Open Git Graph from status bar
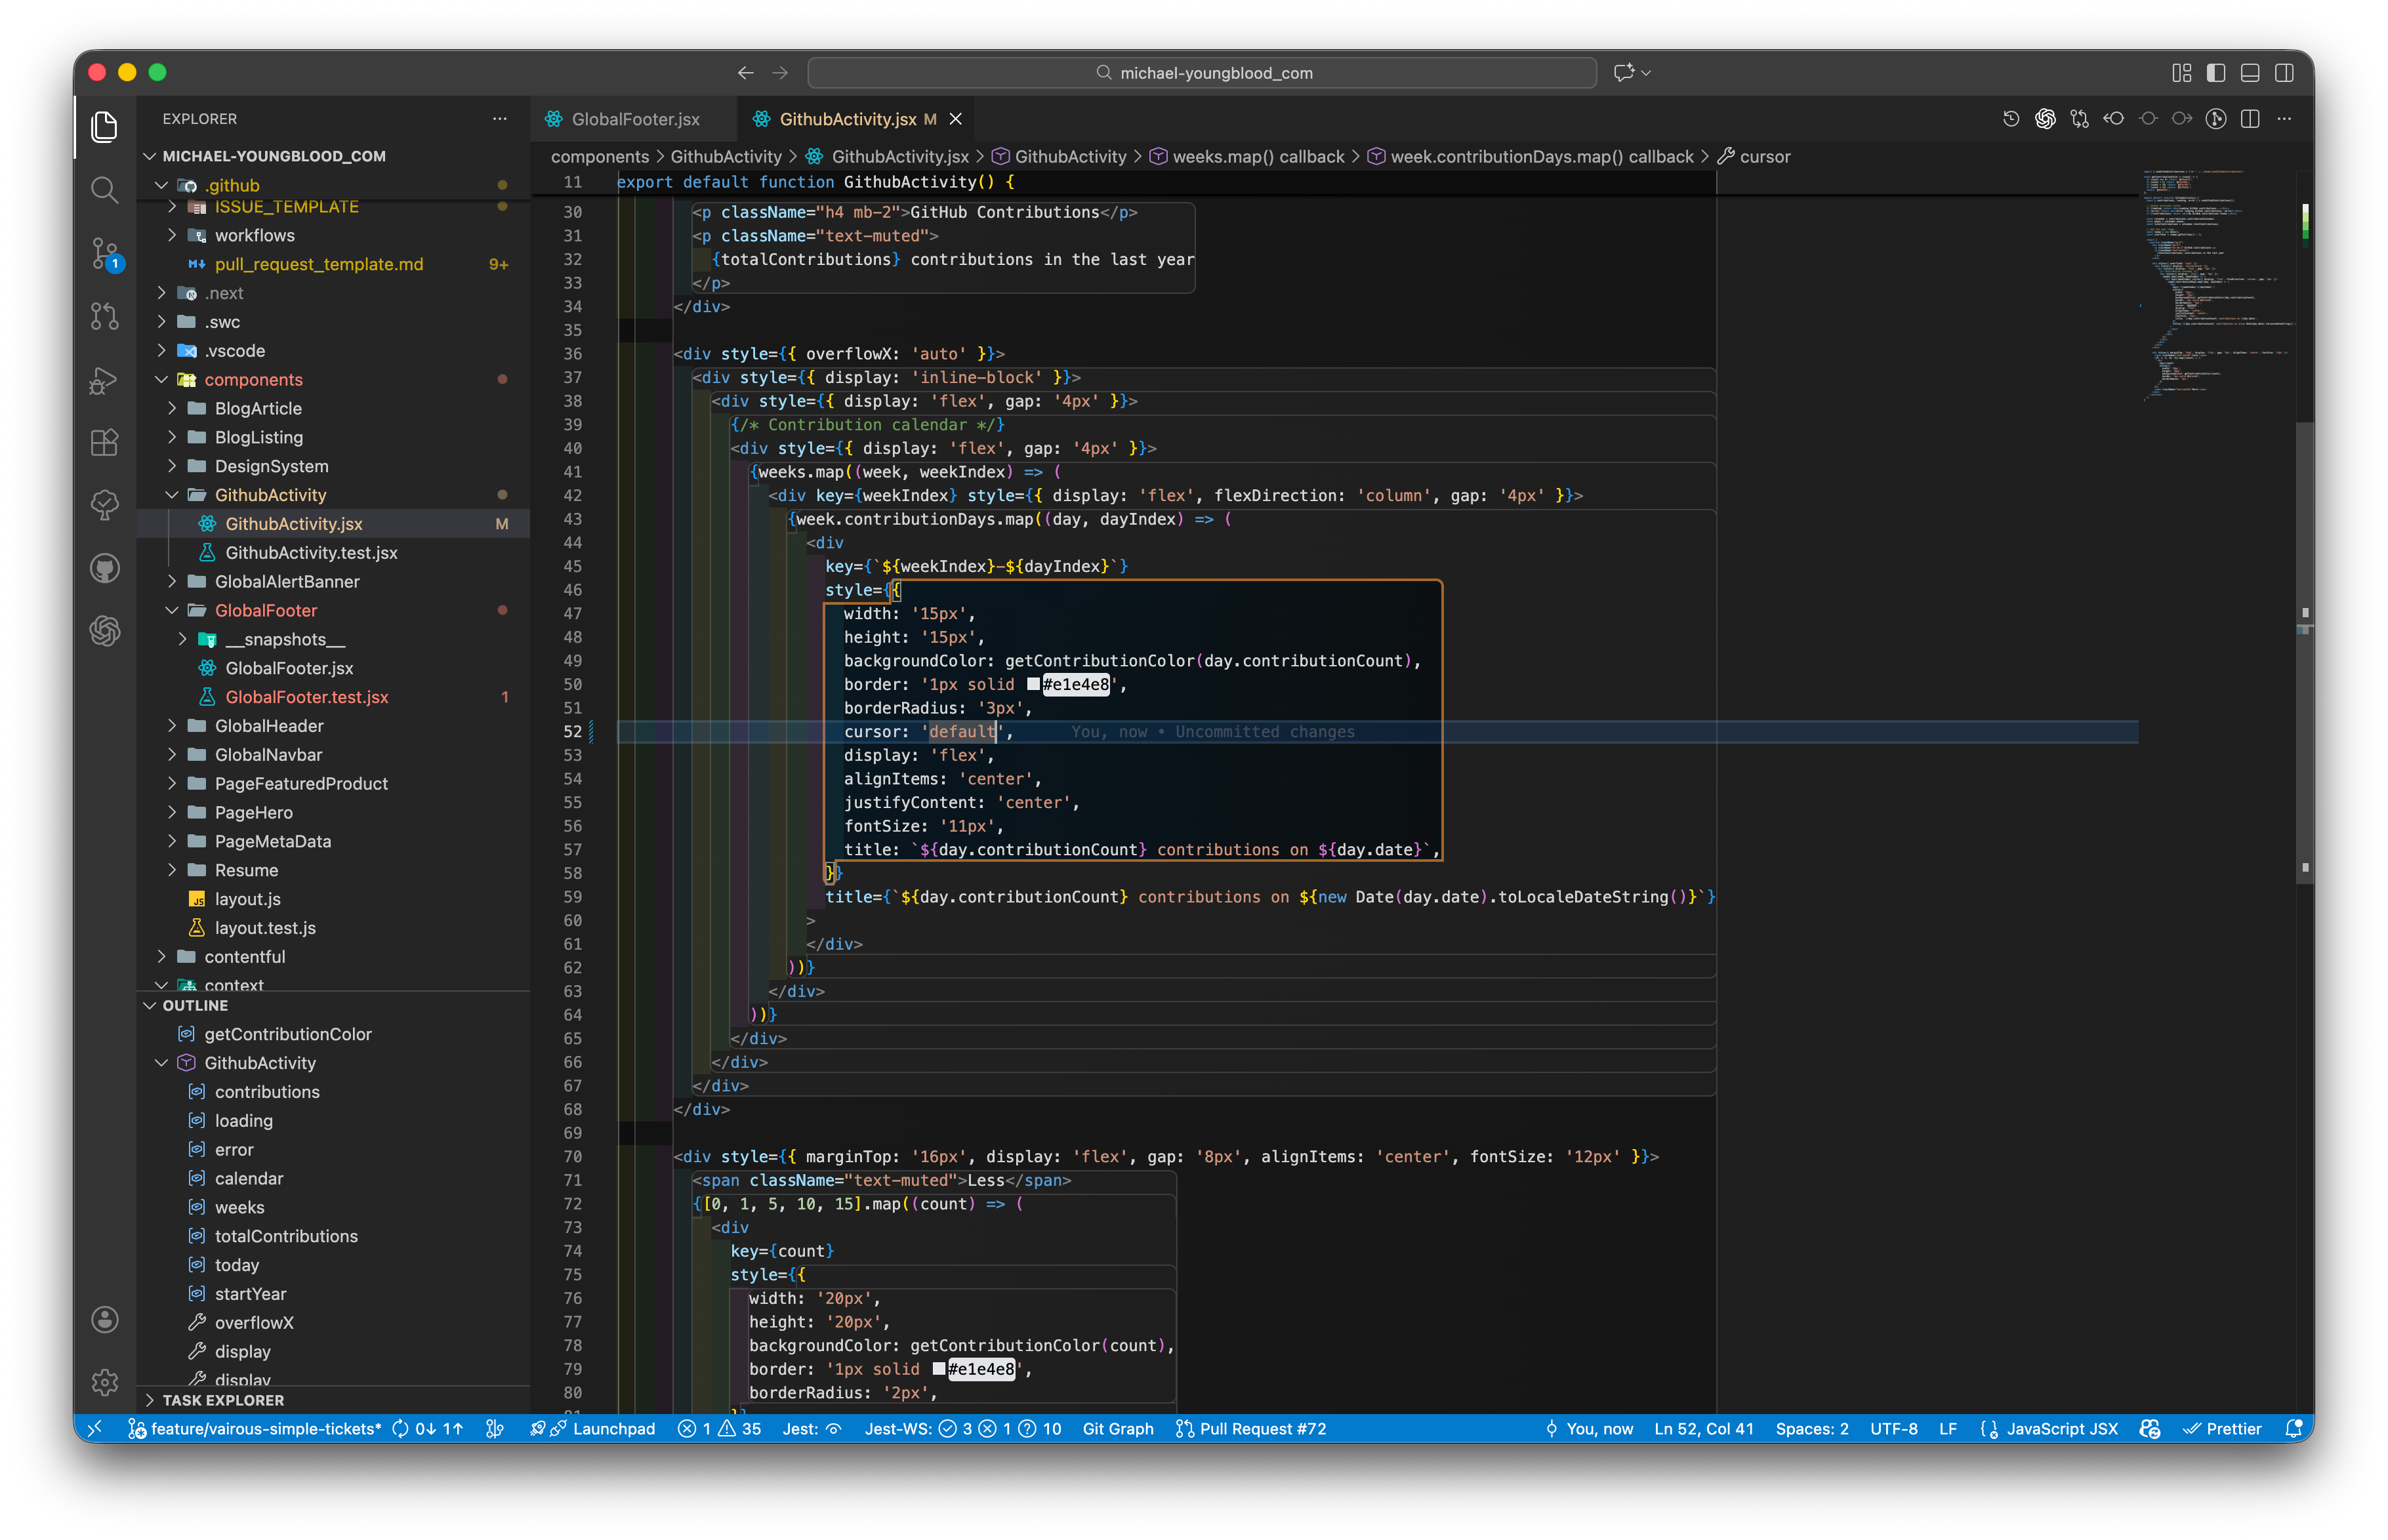This screenshot has width=2388, height=1540. 1117,1428
